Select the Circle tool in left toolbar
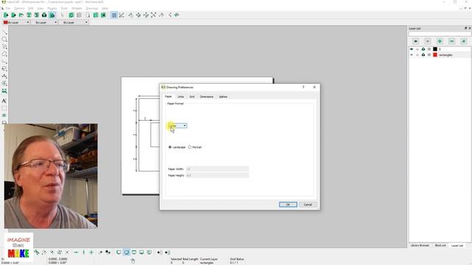This screenshot has height=265, width=472. pyautogui.click(x=4, y=39)
